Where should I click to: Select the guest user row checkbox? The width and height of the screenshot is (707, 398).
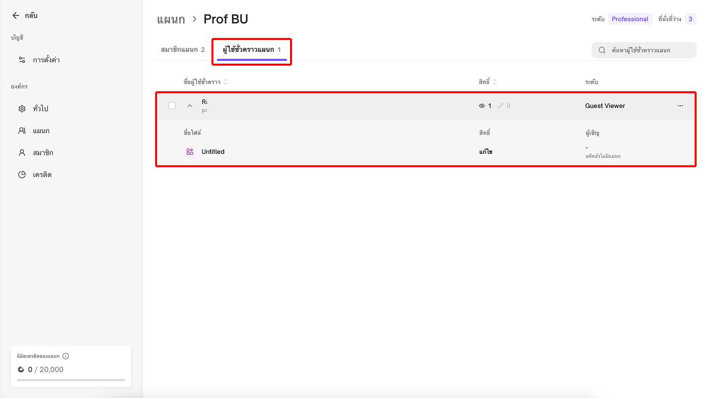click(172, 106)
